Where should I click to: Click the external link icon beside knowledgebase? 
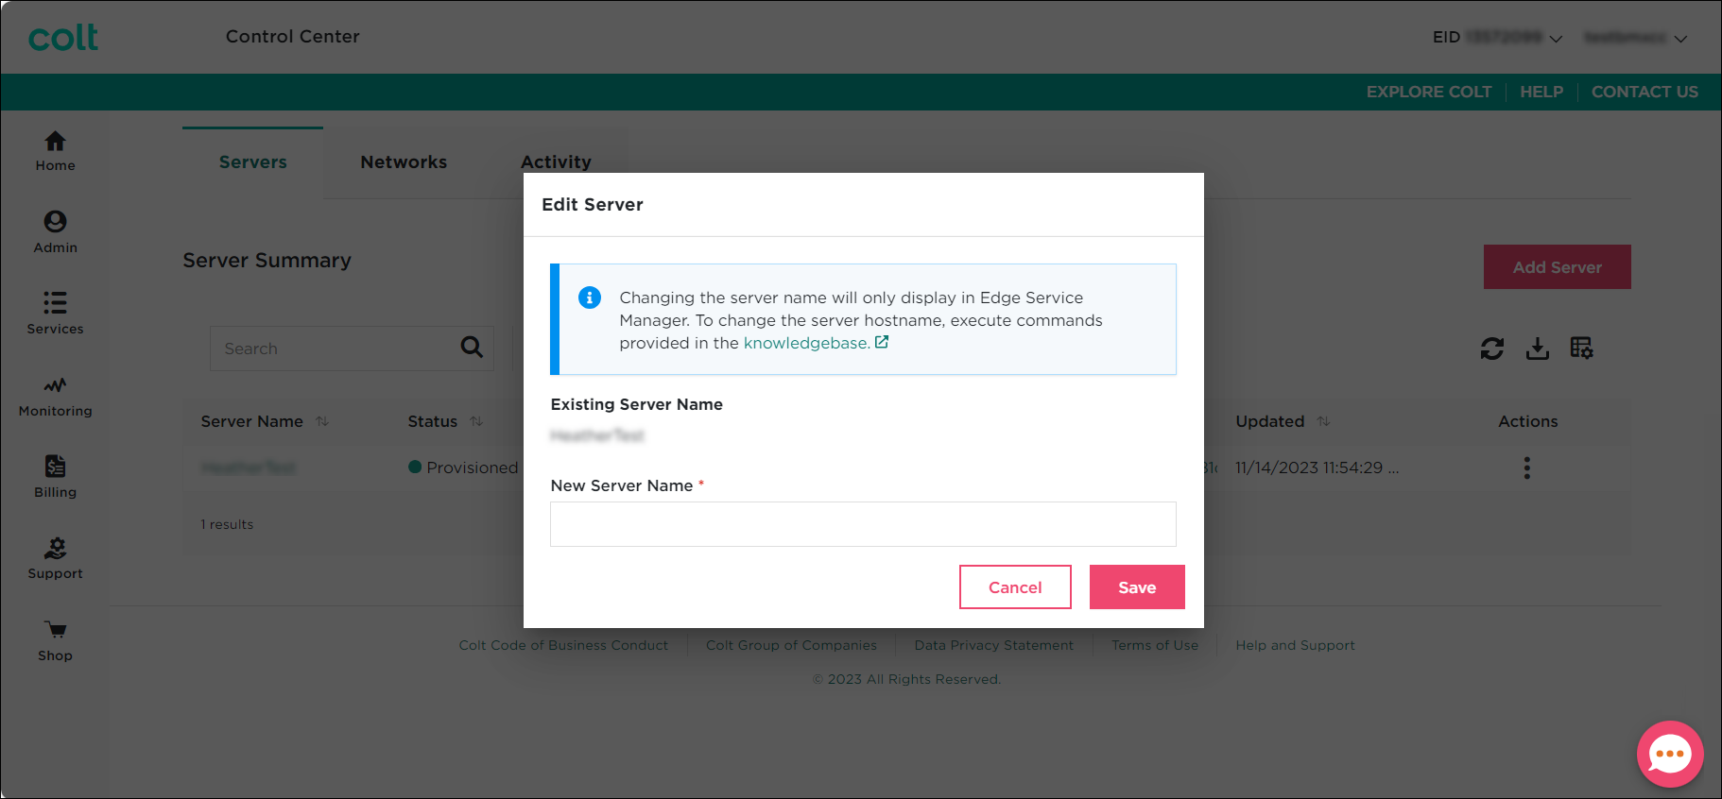tap(882, 342)
